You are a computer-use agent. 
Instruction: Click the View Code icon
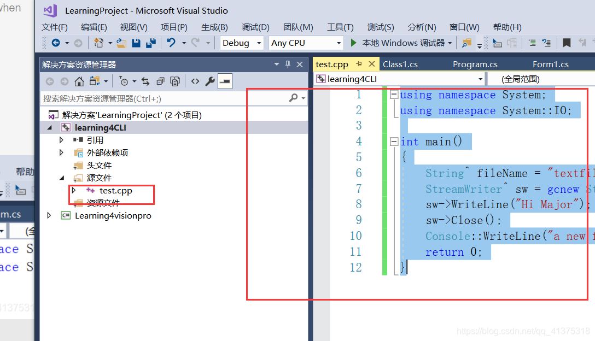(x=195, y=81)
